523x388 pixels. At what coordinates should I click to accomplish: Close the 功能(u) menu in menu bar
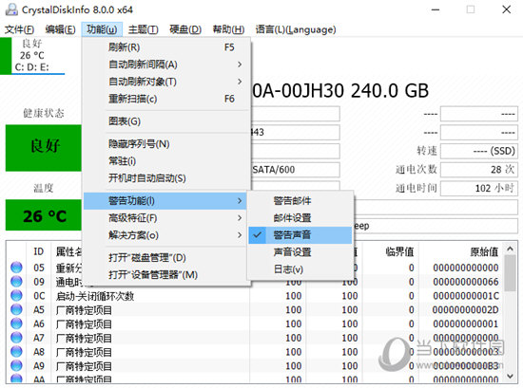(102, 29)
